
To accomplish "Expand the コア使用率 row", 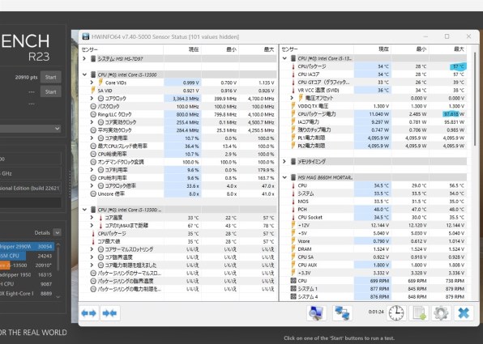I will 92,138.
